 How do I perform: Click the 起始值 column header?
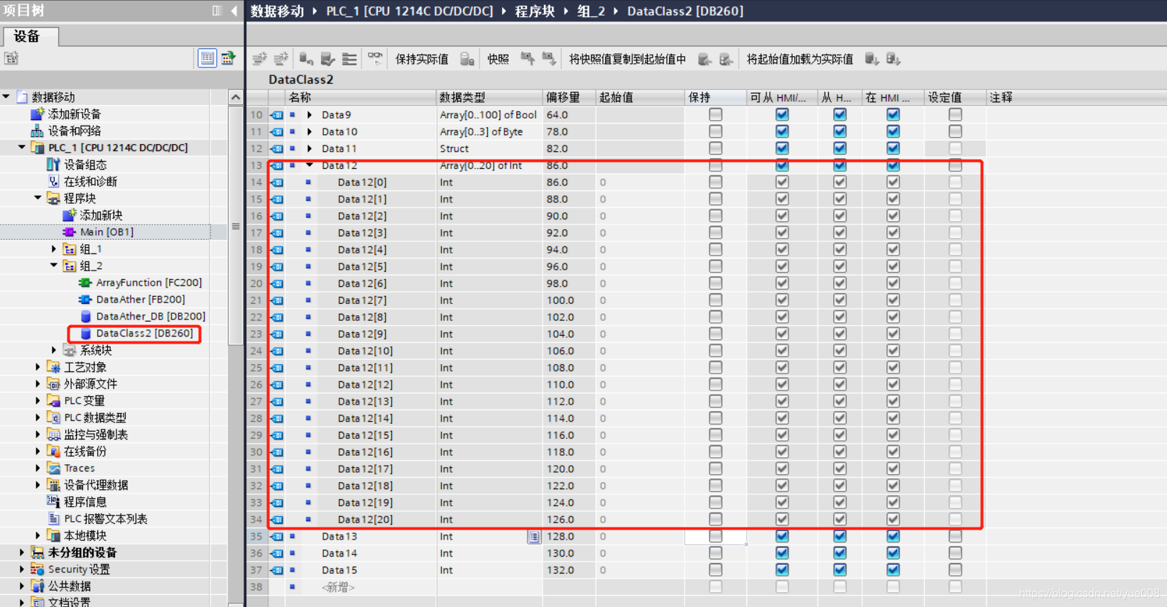(x=639, y=97)
